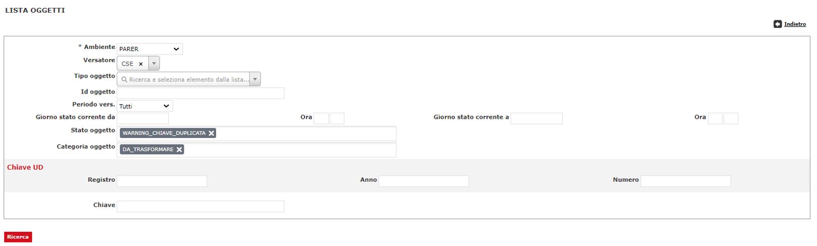
Task: Click inside the Stato oggetto multiselect field
Action: [257, 133]
